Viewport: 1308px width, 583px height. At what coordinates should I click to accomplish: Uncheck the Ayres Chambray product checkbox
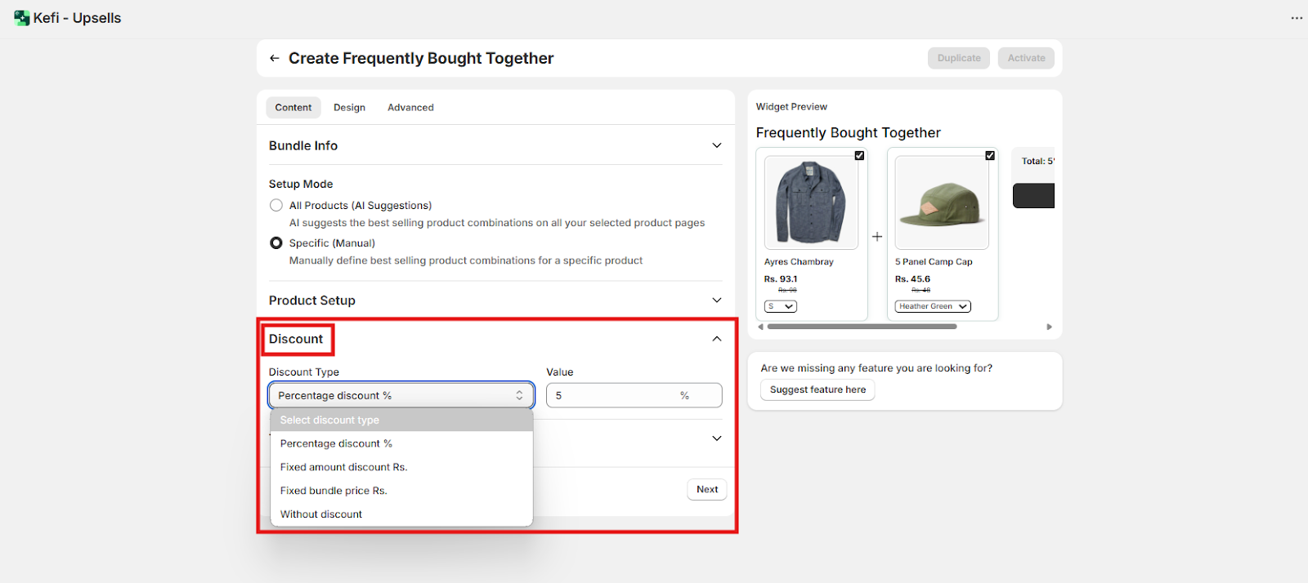click(859, 155)
